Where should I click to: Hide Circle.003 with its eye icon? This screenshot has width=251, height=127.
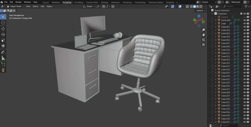click(x=245, y=20)
